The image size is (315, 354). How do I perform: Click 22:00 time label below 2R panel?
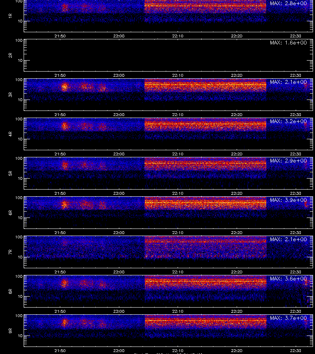pos(119,76)
